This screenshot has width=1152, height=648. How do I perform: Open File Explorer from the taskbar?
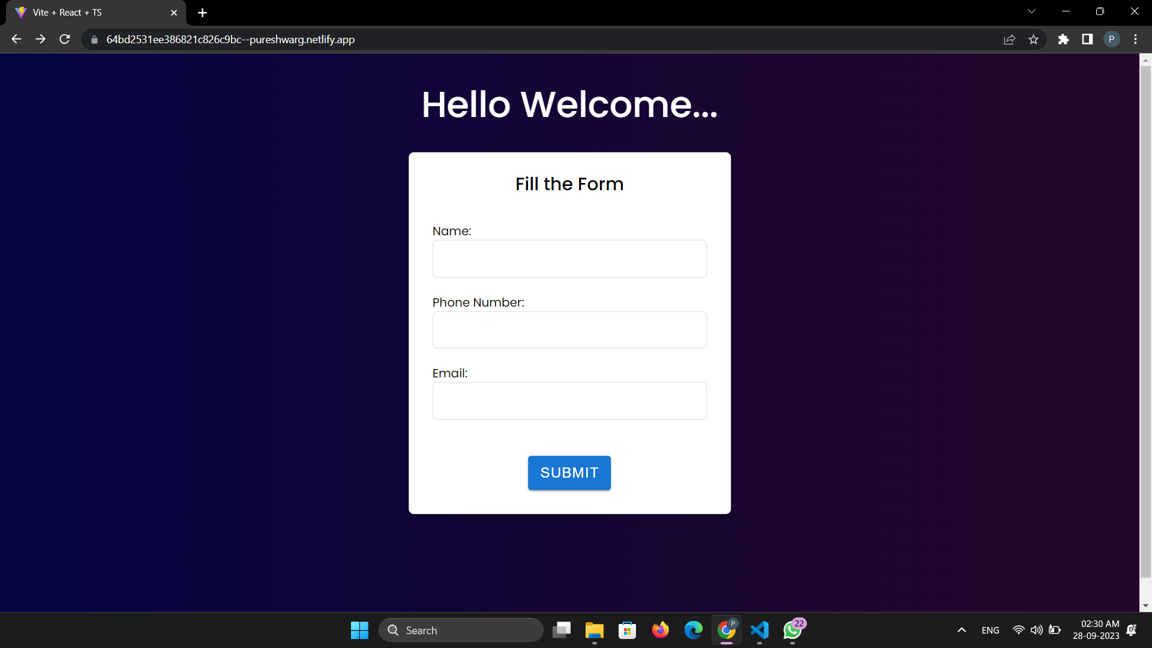point(594,631)
